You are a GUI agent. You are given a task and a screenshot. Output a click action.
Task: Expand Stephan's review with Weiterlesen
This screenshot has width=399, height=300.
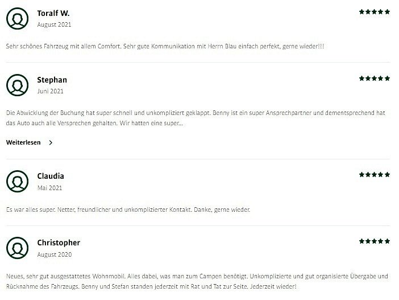pyautogui.click(x=23, y=142)
